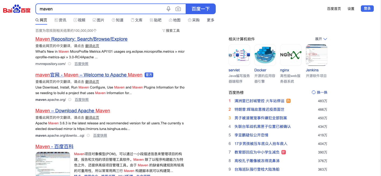Viewport: 381px width, 176px height.
Task: Open the dropdown arrow beside maven.apache.org/downlo...cgi
Action: pos(88,136)
